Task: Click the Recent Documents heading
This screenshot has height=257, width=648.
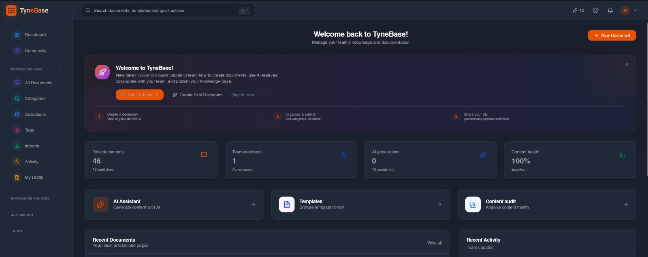Action: [114, 240]
